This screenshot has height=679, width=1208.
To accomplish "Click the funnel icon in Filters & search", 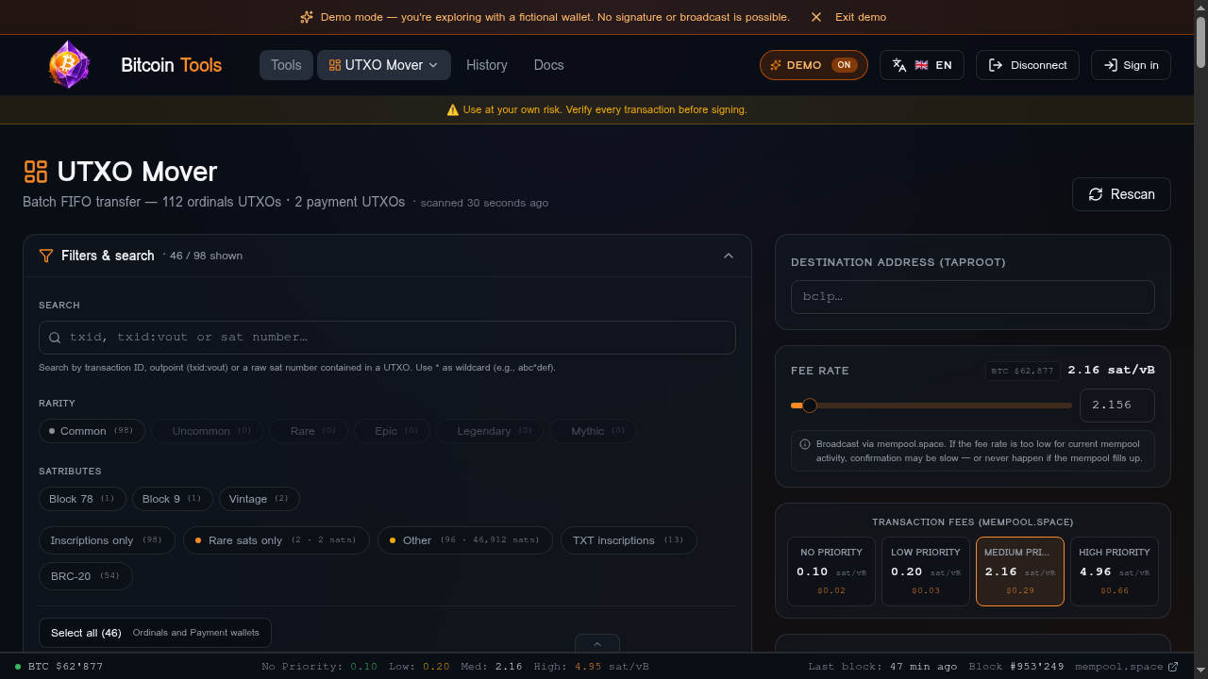I will click(x=46, y=256).
